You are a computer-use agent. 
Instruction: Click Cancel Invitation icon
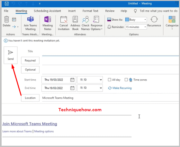(64, 19)
